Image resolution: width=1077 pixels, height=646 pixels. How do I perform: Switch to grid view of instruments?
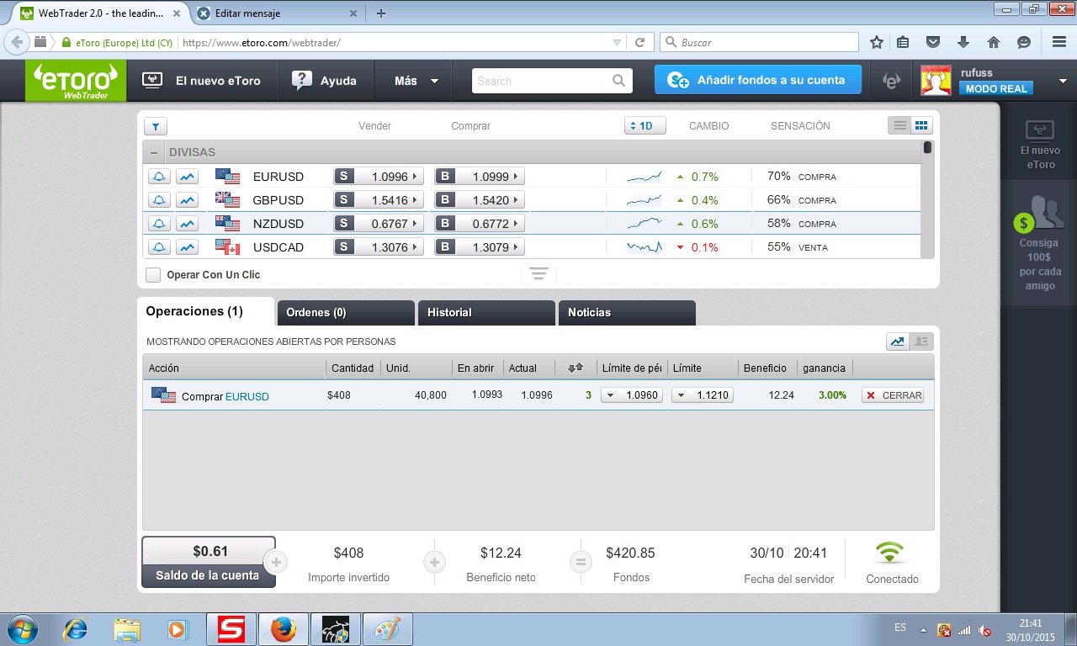pos(921,125)
